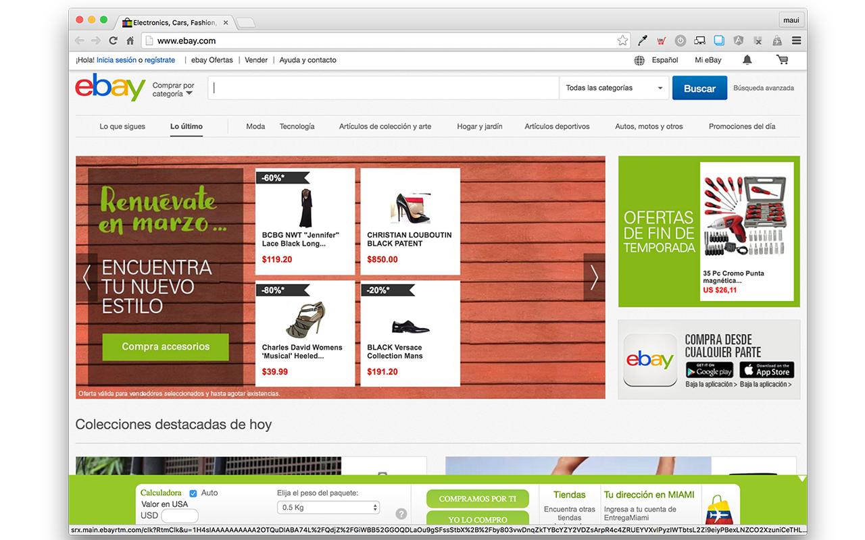This screenshot has height=540, width=865.
Task: Click the YO LO COMPRO button
Action: pos(478,519)
